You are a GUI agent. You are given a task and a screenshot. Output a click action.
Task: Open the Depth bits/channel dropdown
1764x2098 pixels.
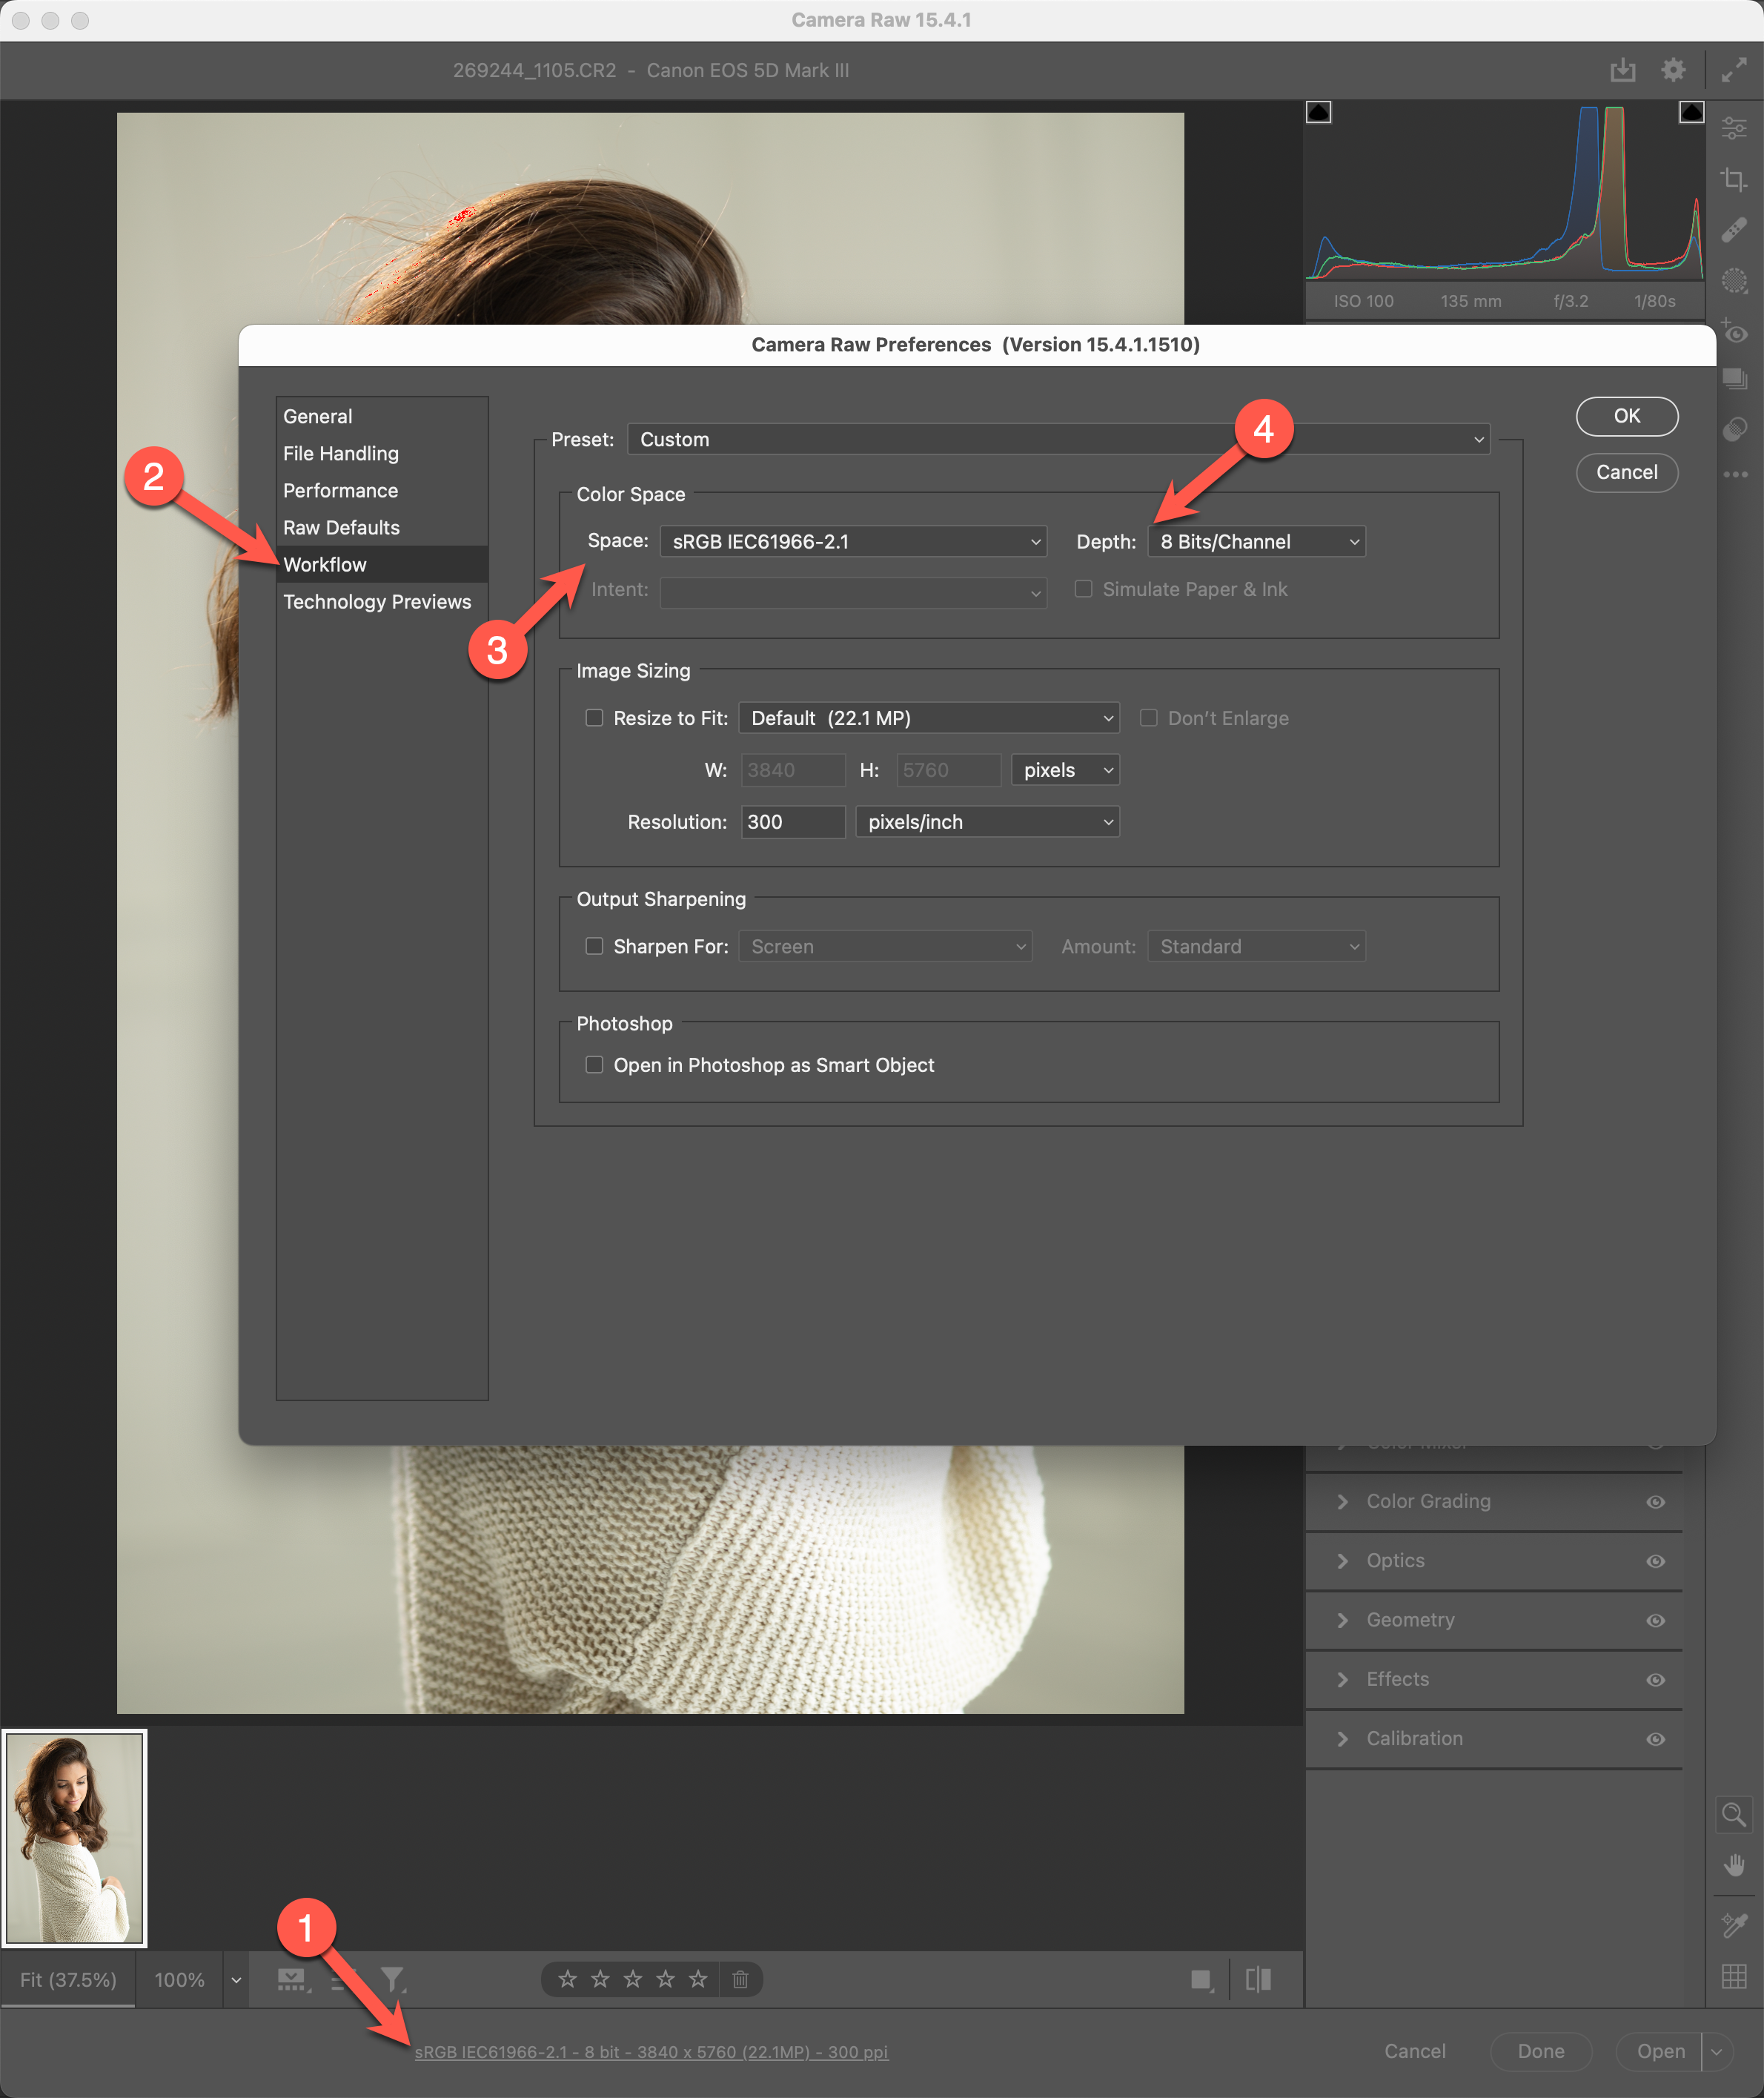click(1256, 541)
